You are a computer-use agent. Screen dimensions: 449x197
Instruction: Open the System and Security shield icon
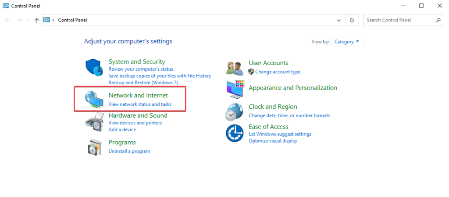click(94, 67)
